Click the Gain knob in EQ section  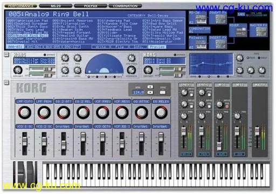pyautogui.click(x=262, y=70)
